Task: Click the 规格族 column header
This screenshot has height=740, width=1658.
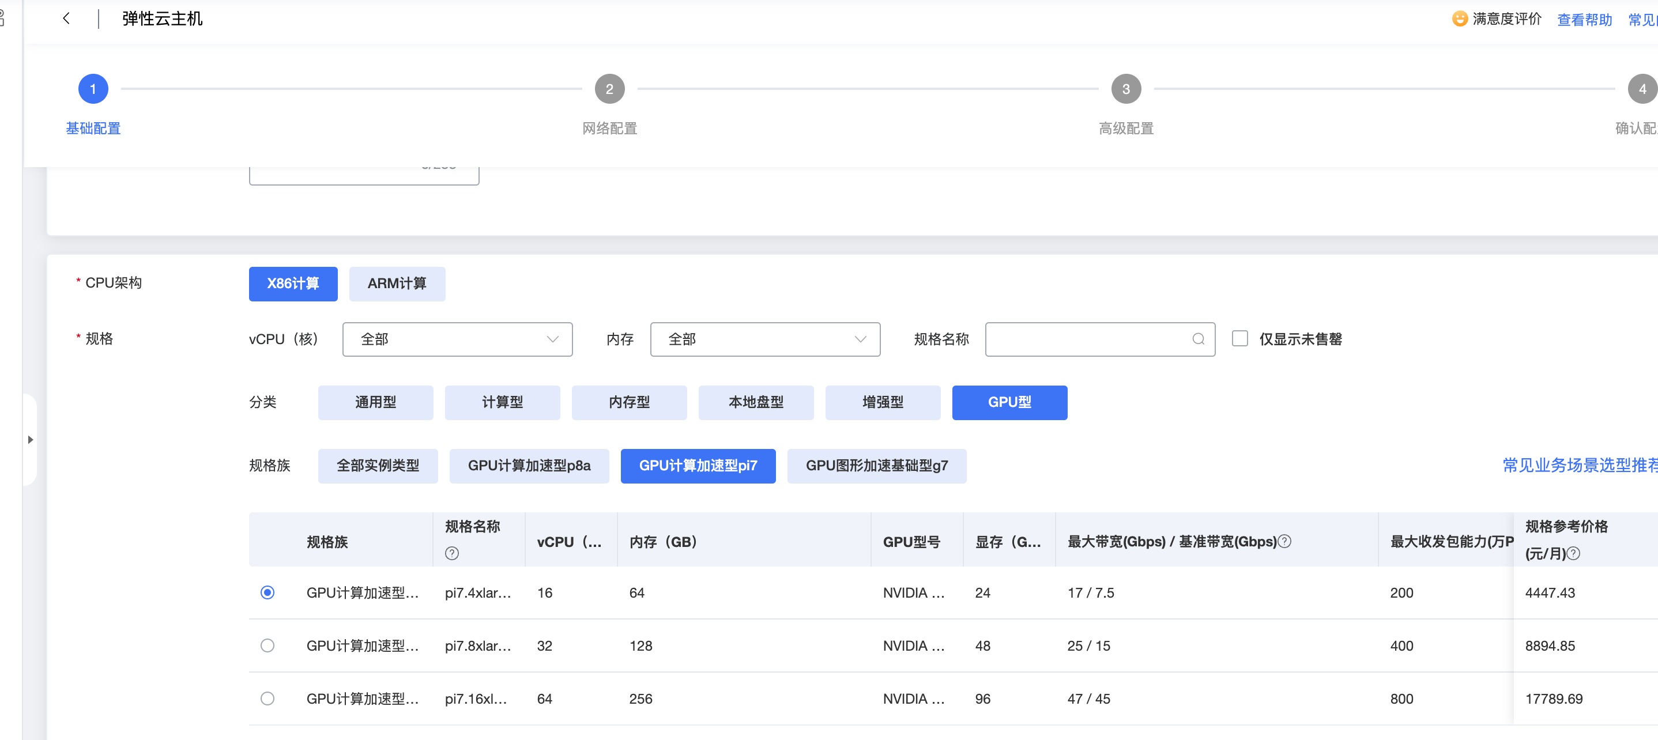Action: point(327,542)
